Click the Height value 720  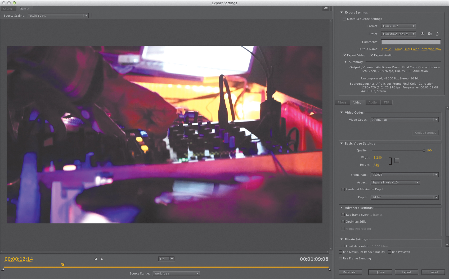click(x=376, y=165)
